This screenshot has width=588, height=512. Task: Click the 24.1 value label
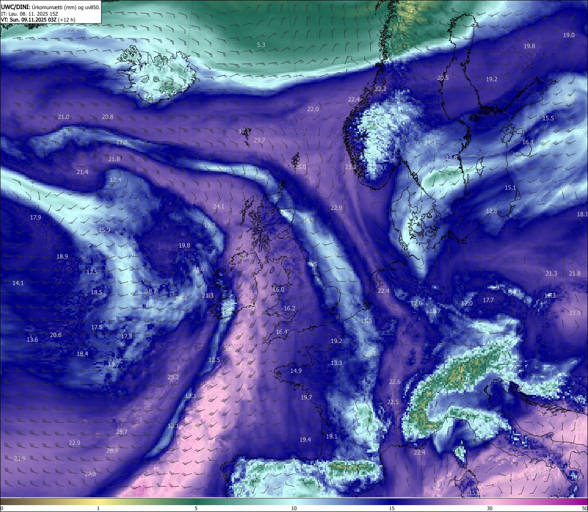(x=219, y=206)
